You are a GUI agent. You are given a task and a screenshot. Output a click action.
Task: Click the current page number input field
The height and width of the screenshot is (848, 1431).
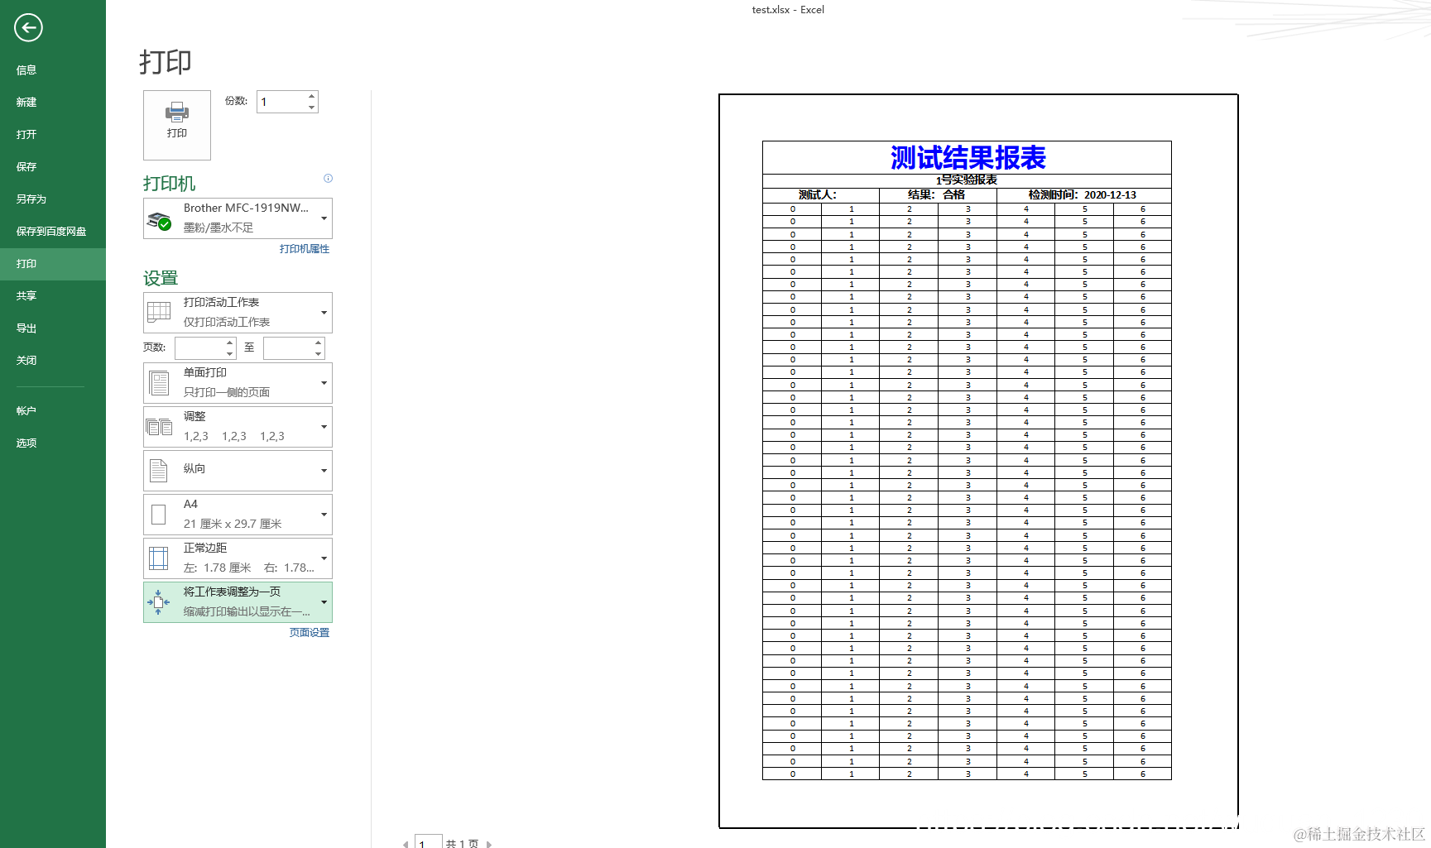coord(427,843)
